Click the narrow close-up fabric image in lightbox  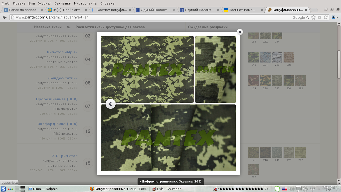coord(215,69)
